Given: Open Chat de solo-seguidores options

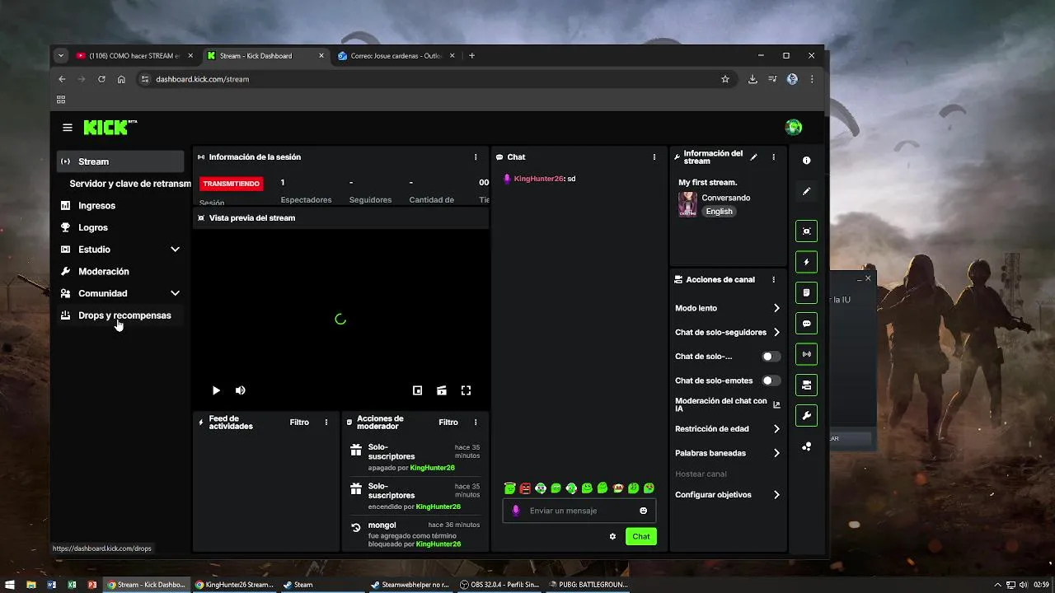Looking at the screenshot, I should pos(727,333).
